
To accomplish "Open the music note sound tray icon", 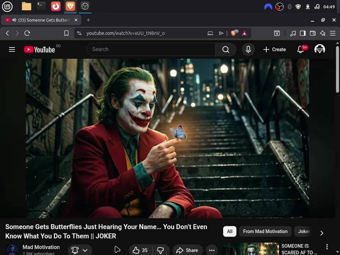I will click(317, 7).
